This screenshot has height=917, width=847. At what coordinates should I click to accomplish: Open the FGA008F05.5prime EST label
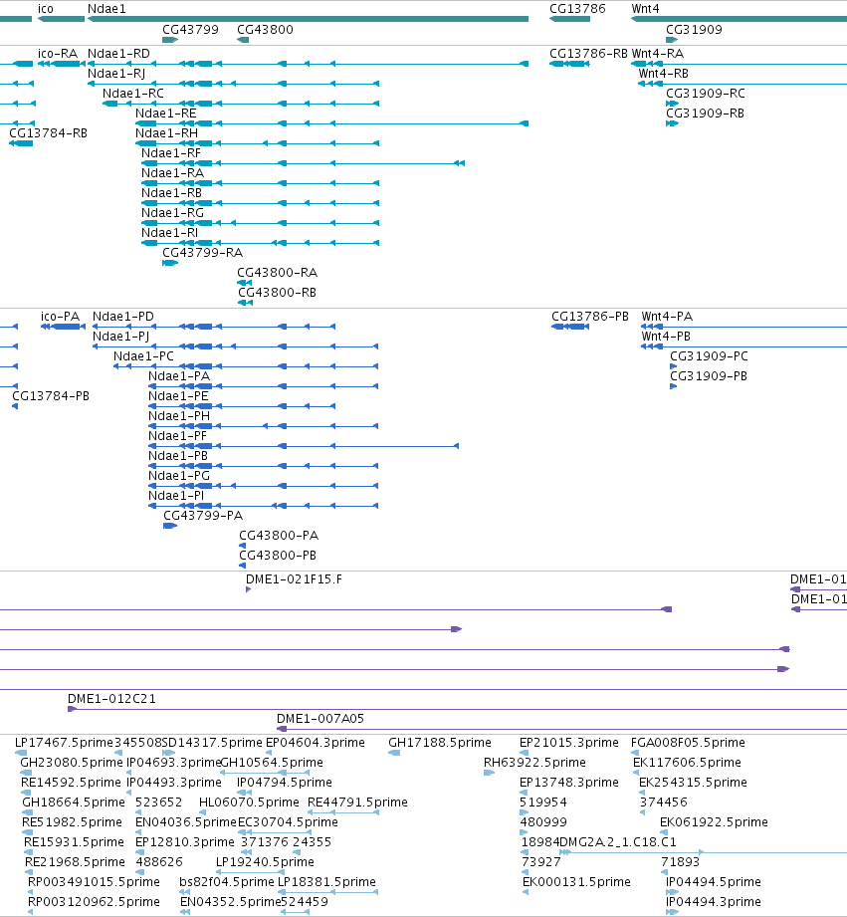[688, 742]
